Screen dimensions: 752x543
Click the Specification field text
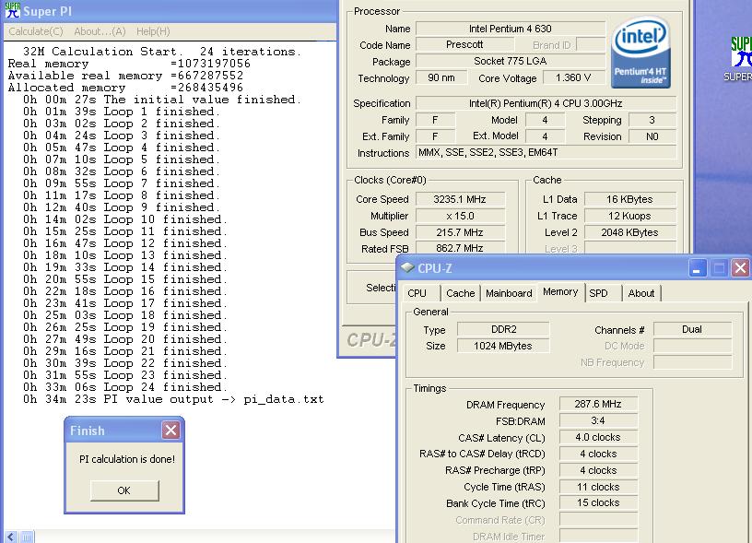pos(546,103)
